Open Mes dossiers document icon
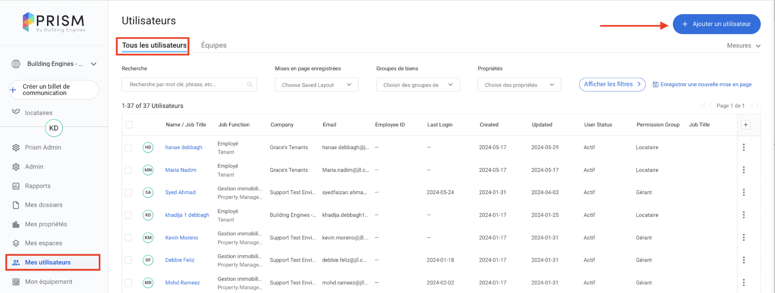The image size is (775, 293). click(x=16, y=205)
